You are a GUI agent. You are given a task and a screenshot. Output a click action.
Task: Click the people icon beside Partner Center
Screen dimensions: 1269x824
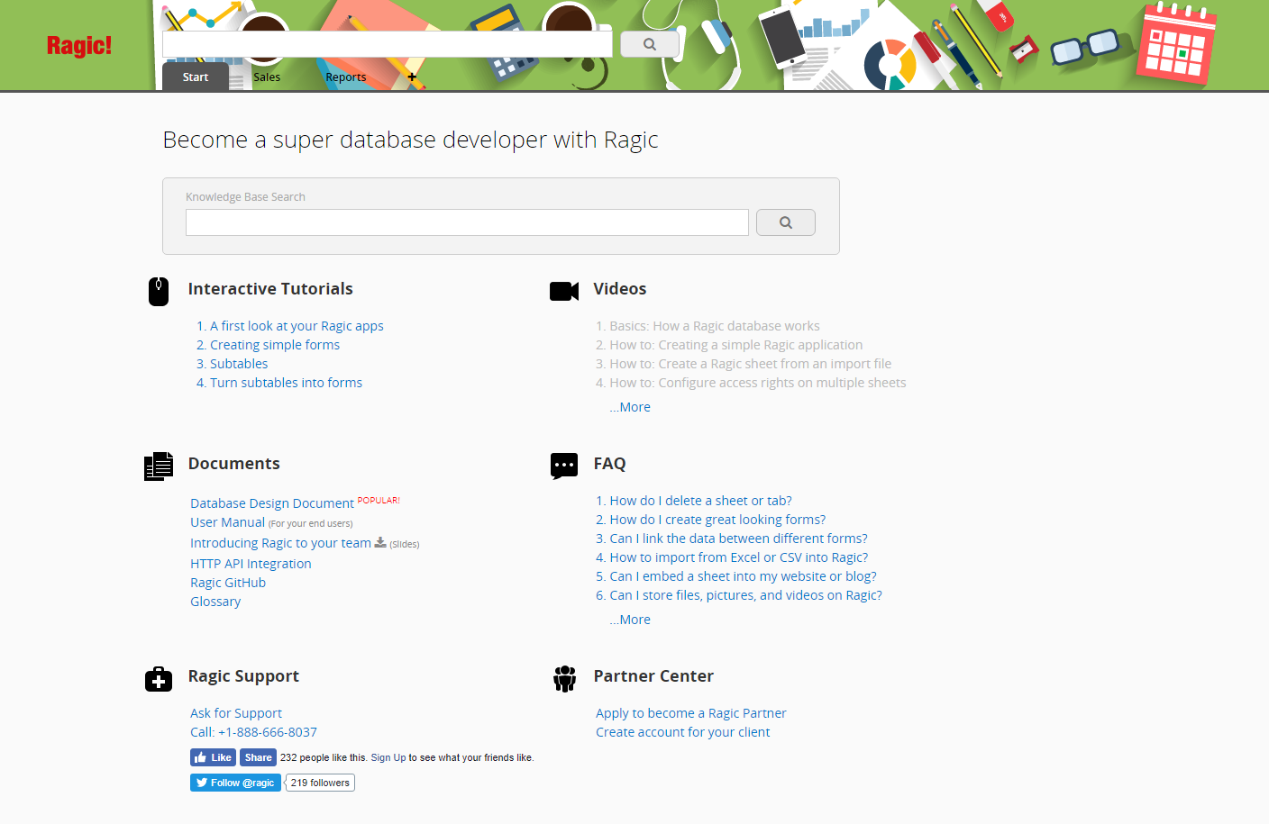click(x=564, y=679)
